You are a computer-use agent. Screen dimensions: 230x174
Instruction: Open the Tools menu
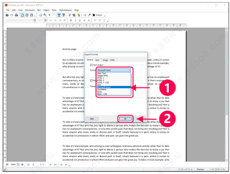pos(54,10)
